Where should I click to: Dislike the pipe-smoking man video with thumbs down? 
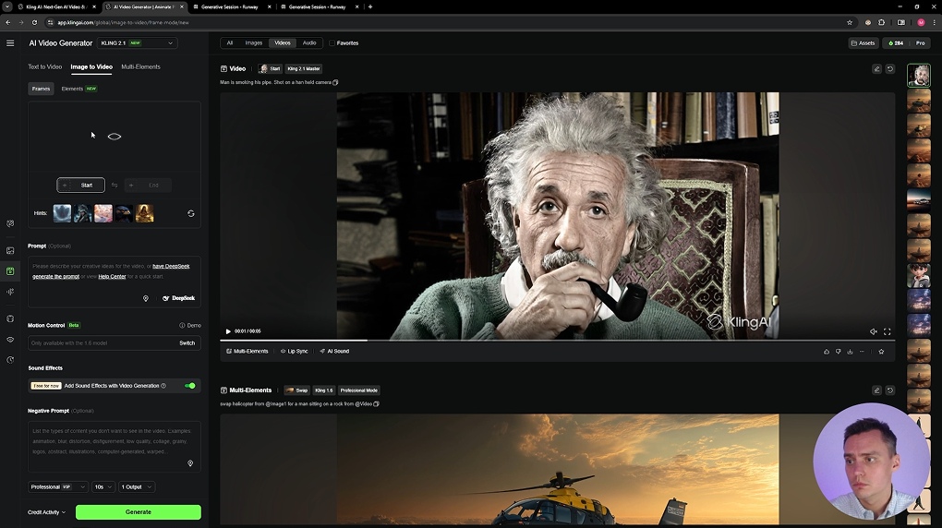[x=838, y=352]
